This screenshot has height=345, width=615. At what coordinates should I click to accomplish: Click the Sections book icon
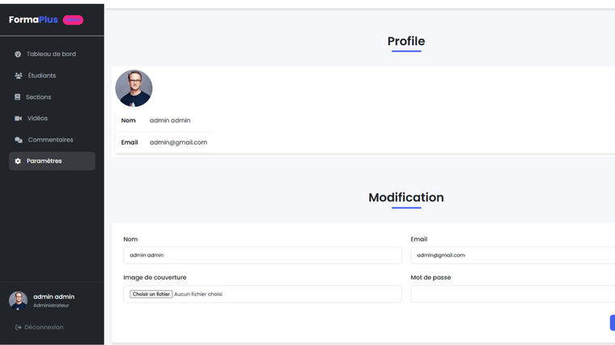tap(18, 97)
